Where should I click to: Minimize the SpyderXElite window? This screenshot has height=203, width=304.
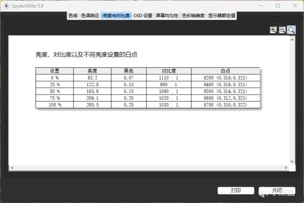tap(261, 6)
